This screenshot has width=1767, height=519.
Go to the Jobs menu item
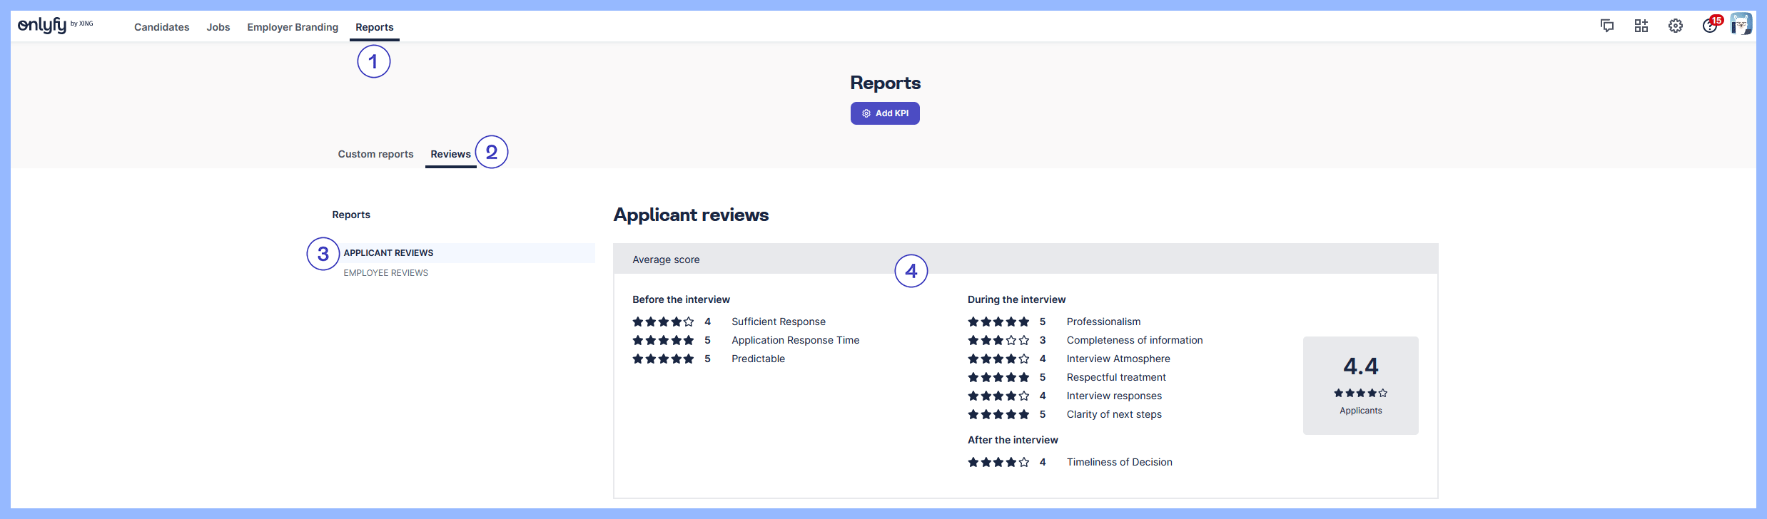point(218,27)
